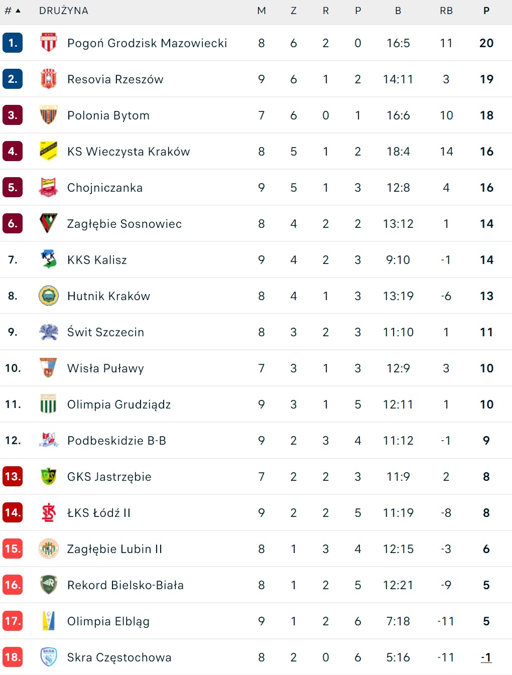This screenshot has width=512, height=675.
Task: Click the Świt Szczecin team name
Action: click(x=105, y=332)
